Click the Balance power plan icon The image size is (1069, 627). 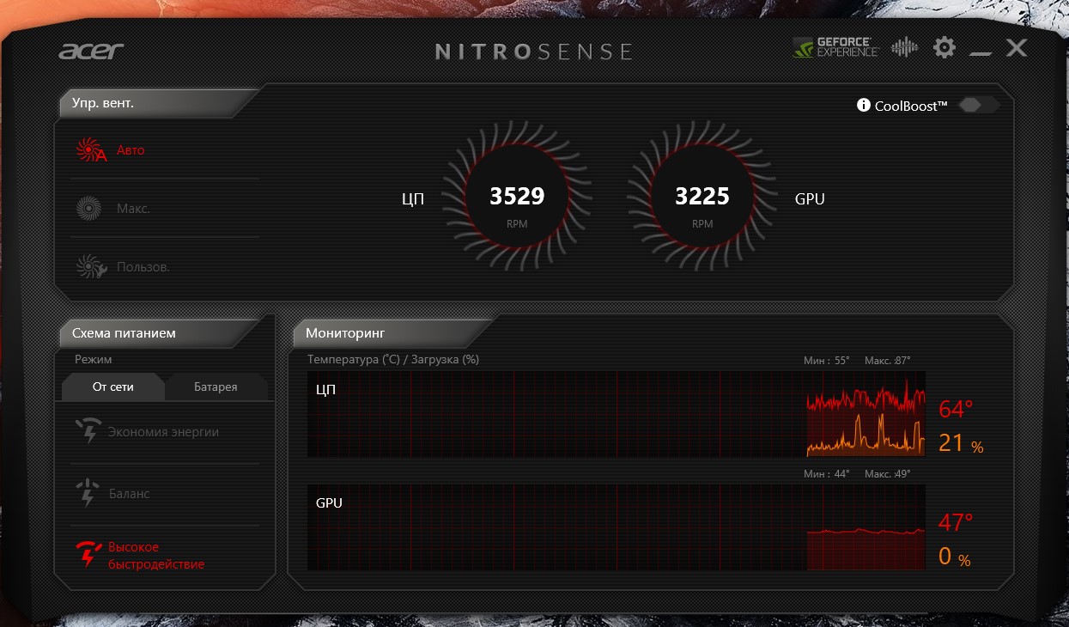(x=88, y=494)
